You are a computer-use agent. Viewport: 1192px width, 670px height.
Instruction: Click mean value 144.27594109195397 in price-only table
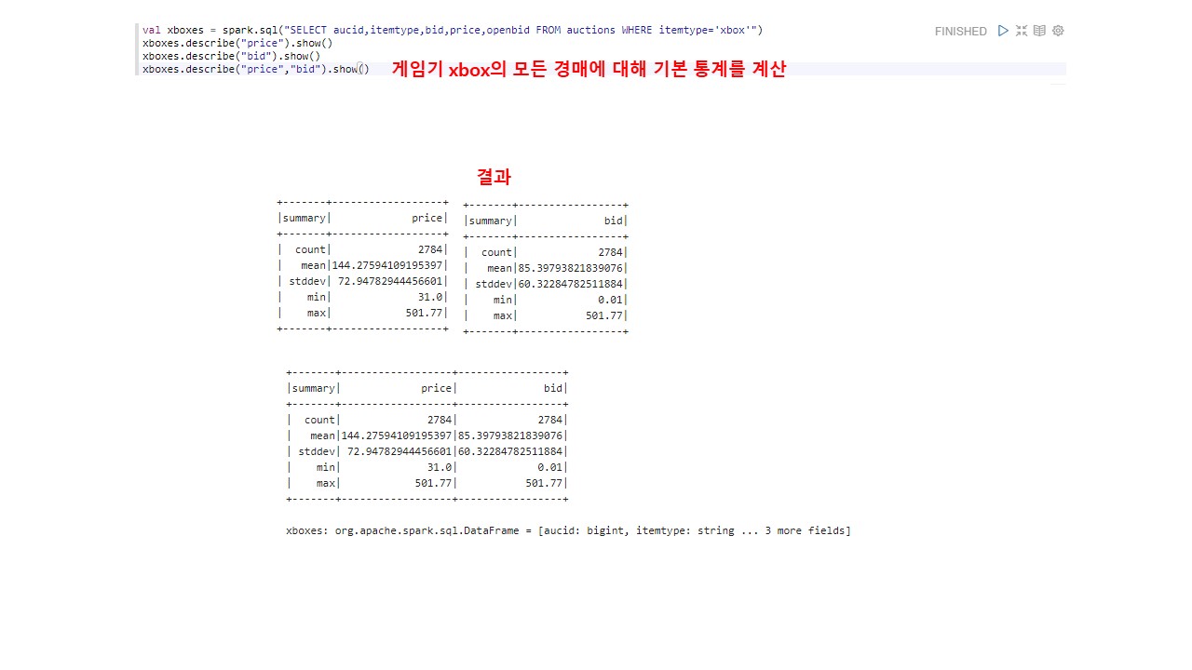pos(387,265)
